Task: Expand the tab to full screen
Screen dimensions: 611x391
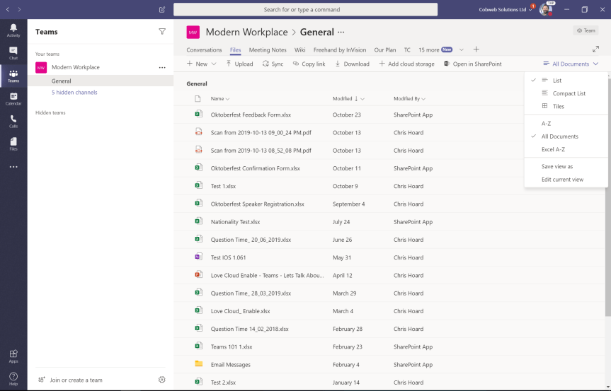Action: [x=595, y=49]
